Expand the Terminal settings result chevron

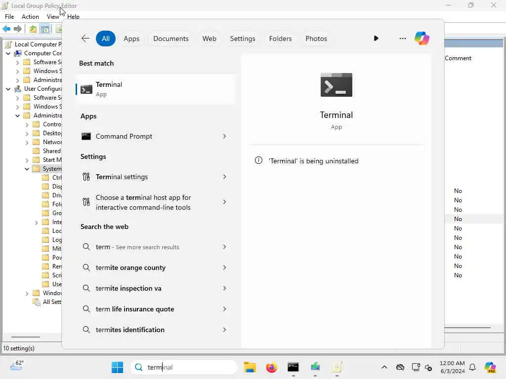tap(224, 177)
